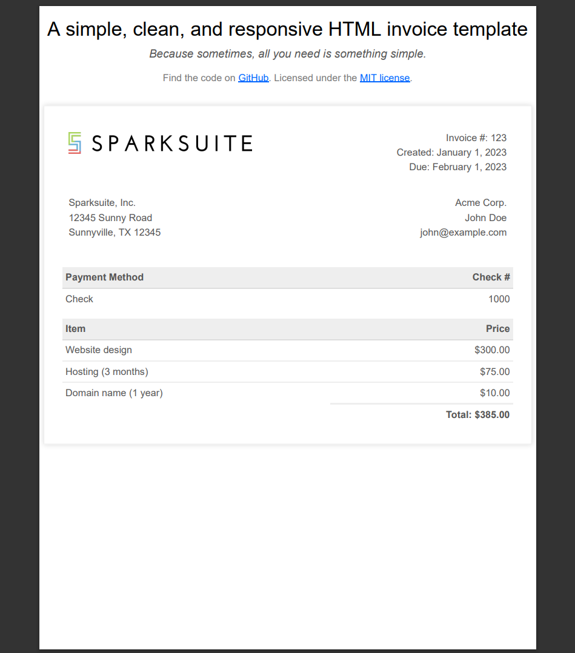575x653 pixels.
Task: Select the Invoice #: 123 text
Action: click(476, 138)
